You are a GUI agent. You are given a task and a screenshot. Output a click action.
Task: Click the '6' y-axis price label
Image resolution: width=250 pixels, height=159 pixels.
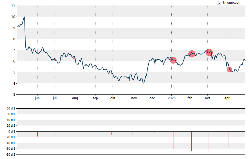[x=14, y=61]
